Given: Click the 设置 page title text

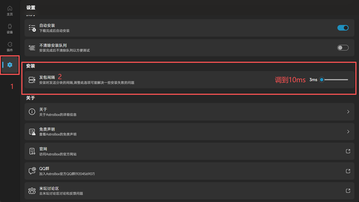Looking at the screenshot, I should point(31,7).
